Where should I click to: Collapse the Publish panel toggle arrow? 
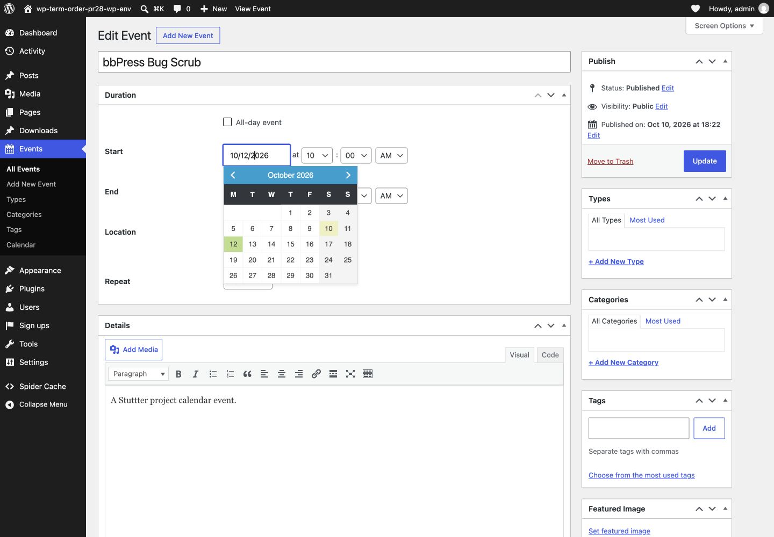point(725,61)
